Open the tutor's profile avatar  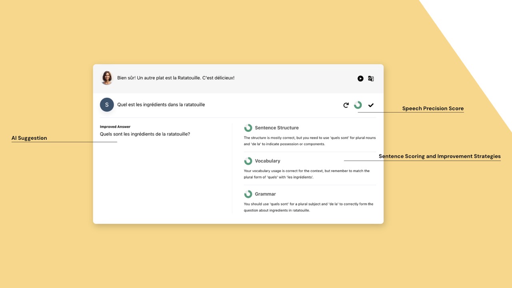[106, 78]
